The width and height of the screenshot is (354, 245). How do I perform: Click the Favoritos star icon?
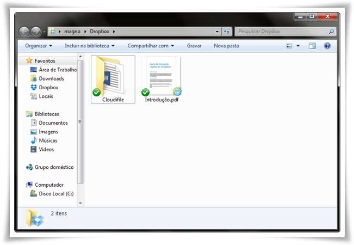coord(29,60)
